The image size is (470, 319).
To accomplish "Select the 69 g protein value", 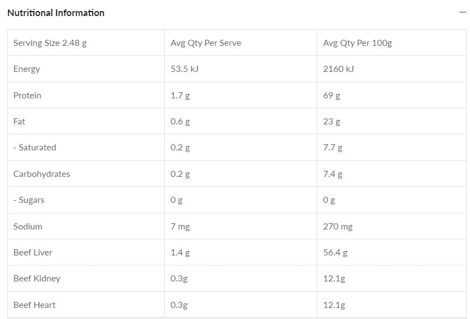I will (332, 96).
